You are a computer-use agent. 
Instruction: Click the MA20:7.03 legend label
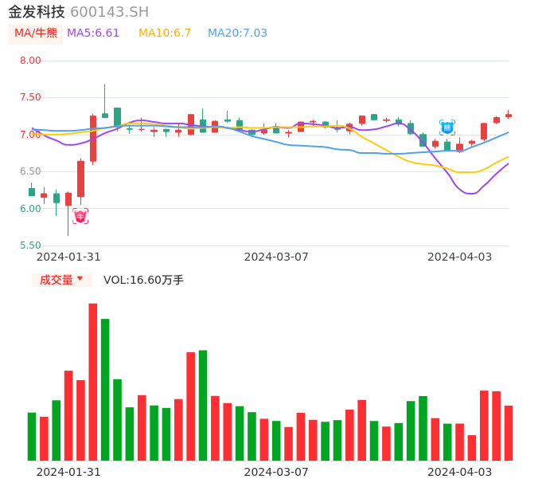tap(237, 33)
